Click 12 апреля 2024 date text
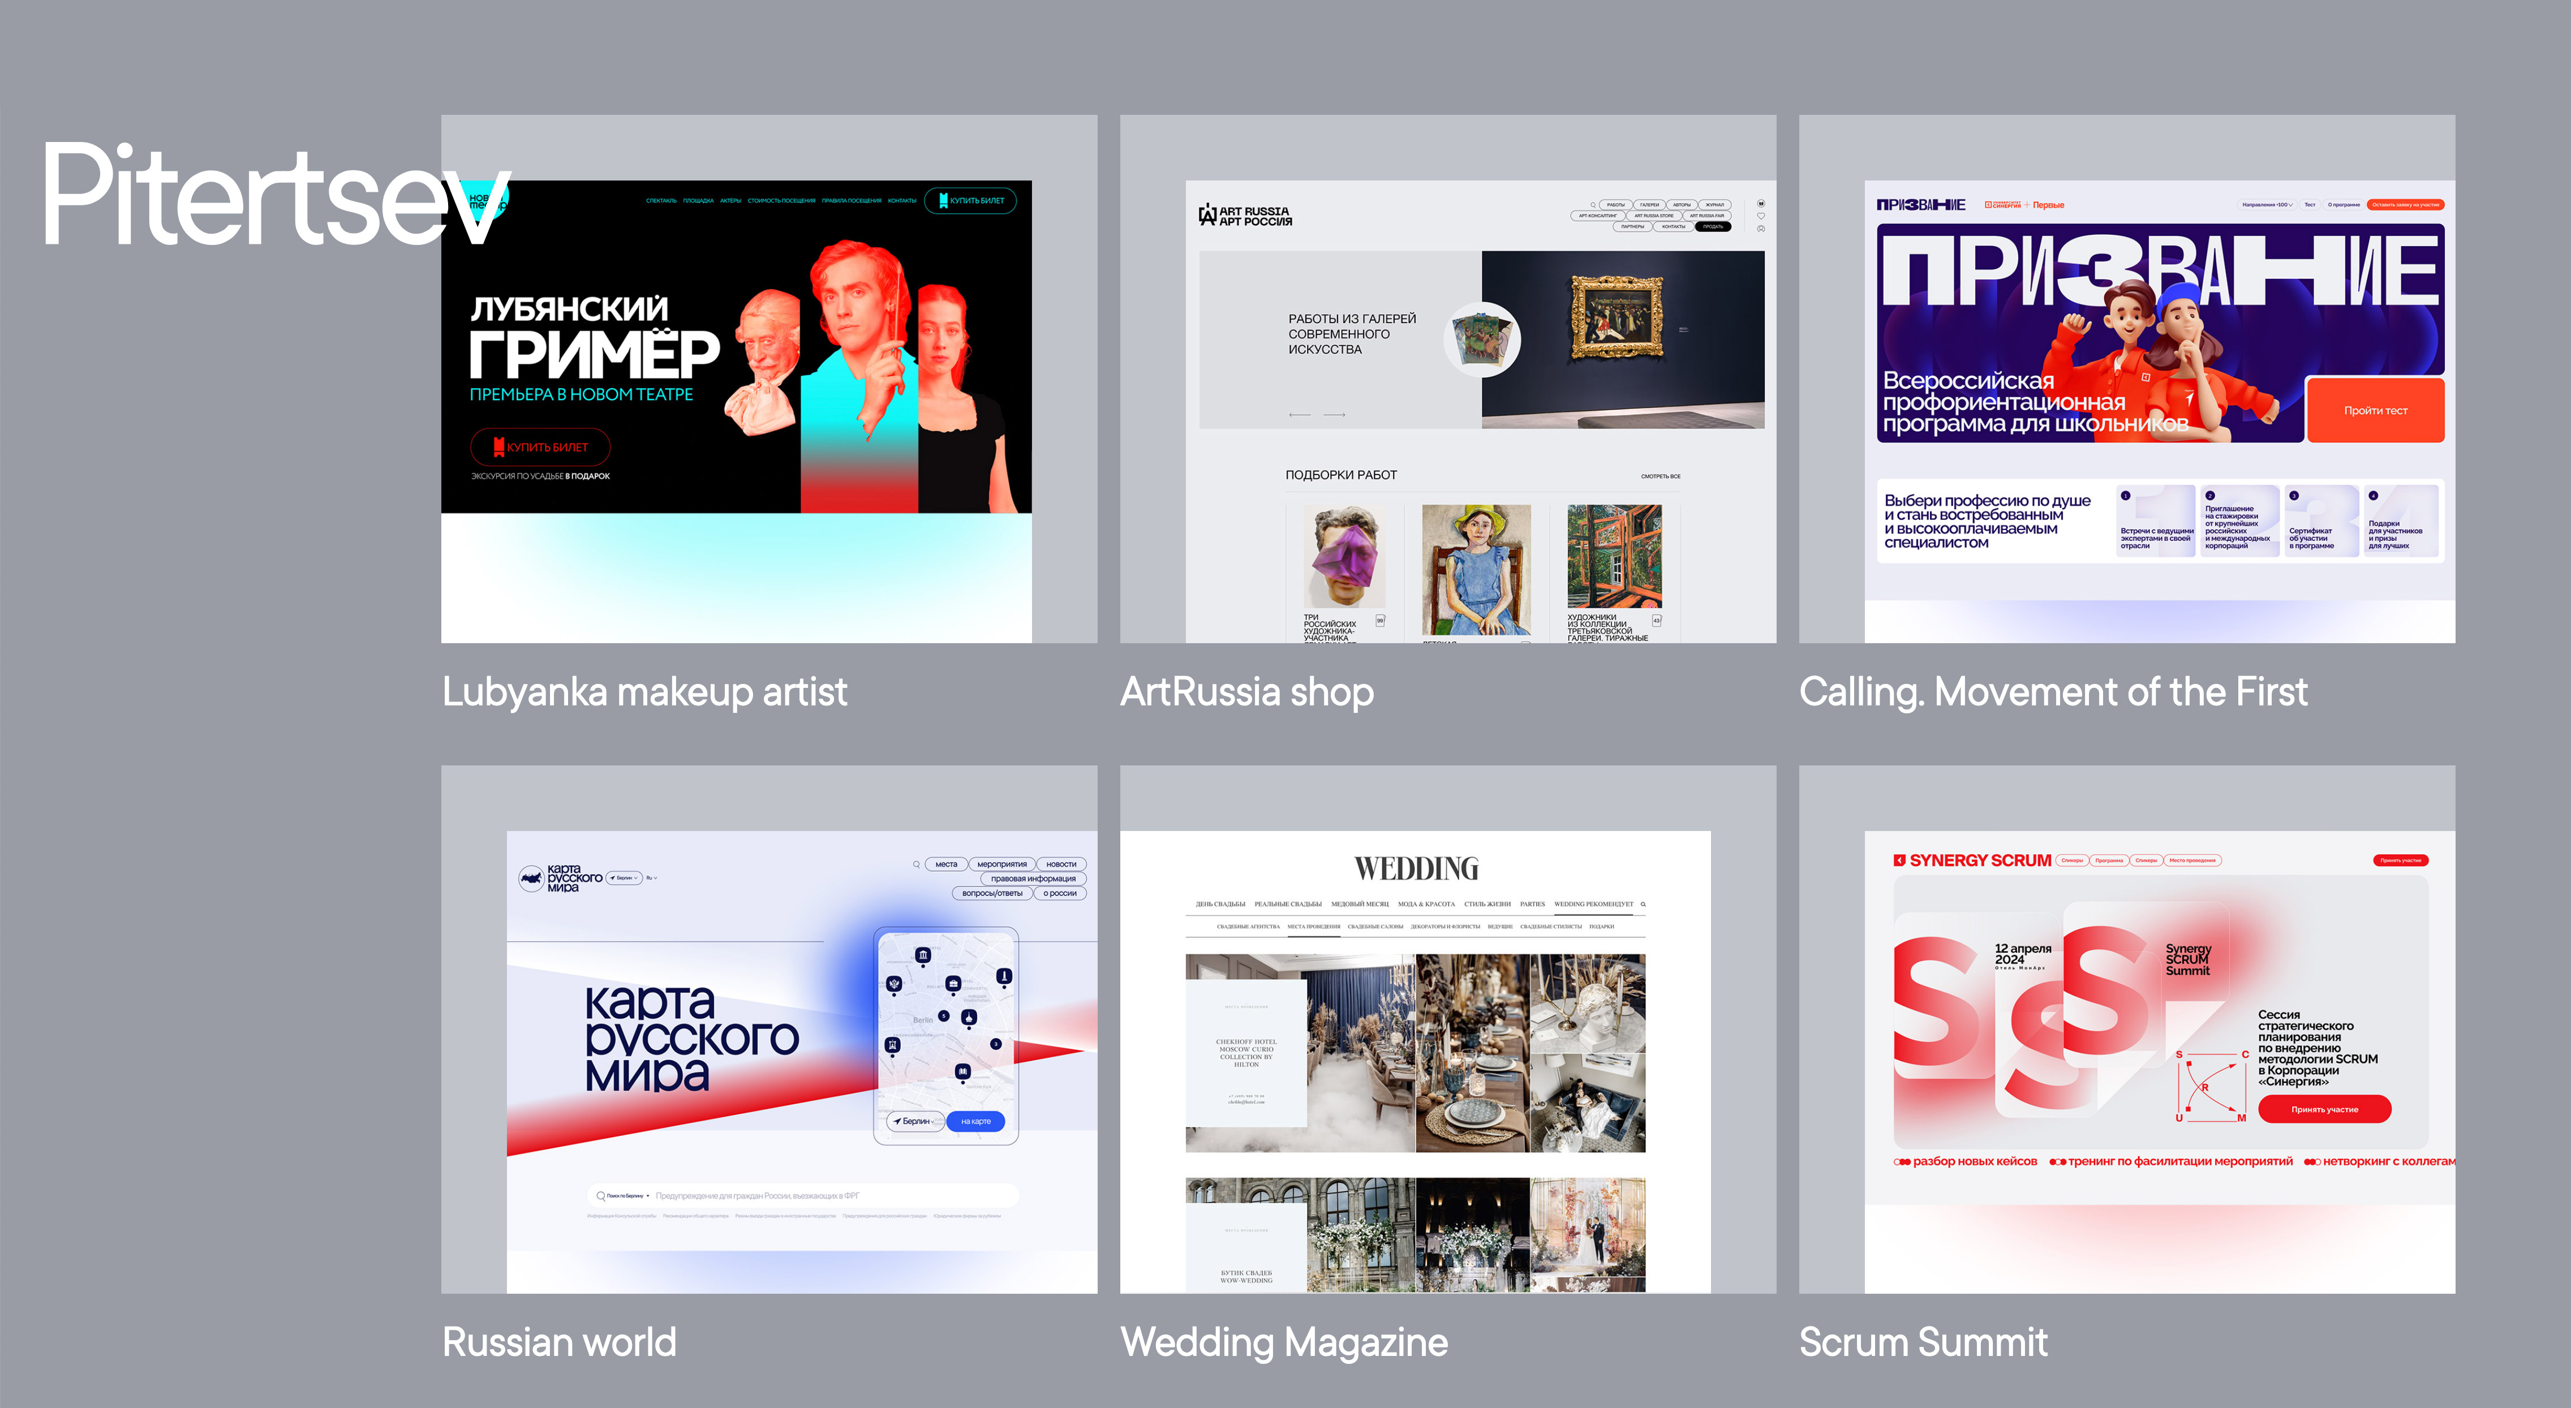2571x1408 pixels. [2022, 953]
